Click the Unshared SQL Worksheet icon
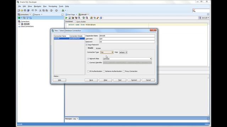The image size is (227, 127). [92, 18]
